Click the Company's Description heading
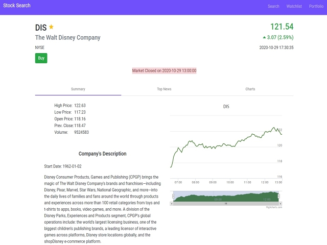The image size is (327, 245). click(102, 154)
